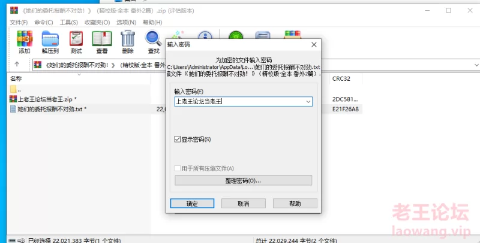Run the Test (测试) archive tool
Viewport: 480px width, 243px height.
click(x=76, y=42)
